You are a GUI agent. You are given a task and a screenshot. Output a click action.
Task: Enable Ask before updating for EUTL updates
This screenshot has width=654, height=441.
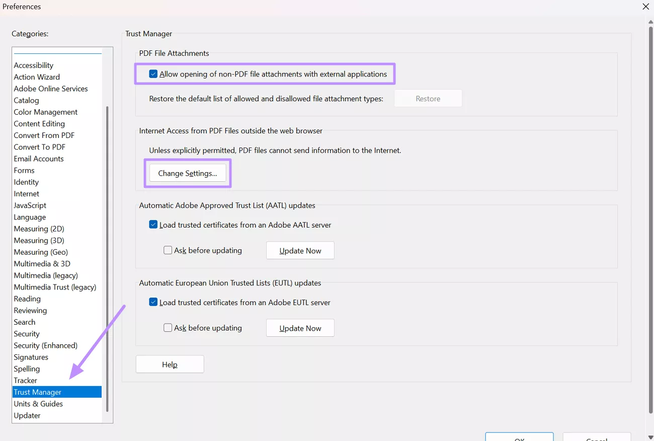[x=168, y=327]
